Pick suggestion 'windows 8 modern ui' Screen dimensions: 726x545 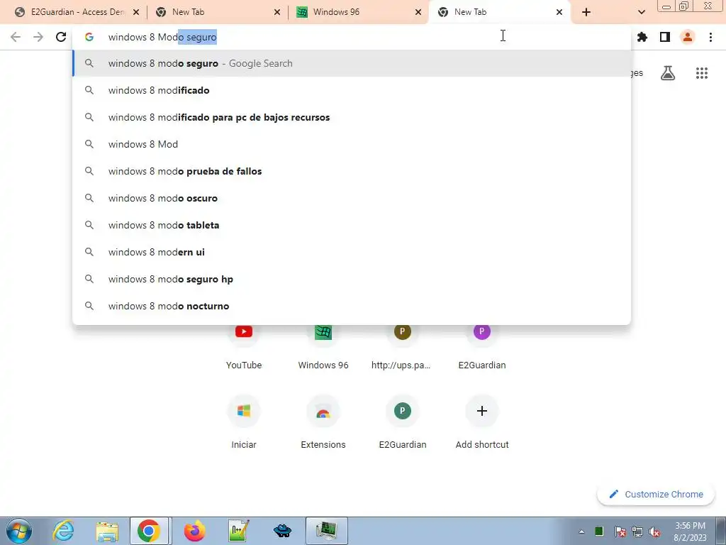pyautogui.click(x=352, y=252)
